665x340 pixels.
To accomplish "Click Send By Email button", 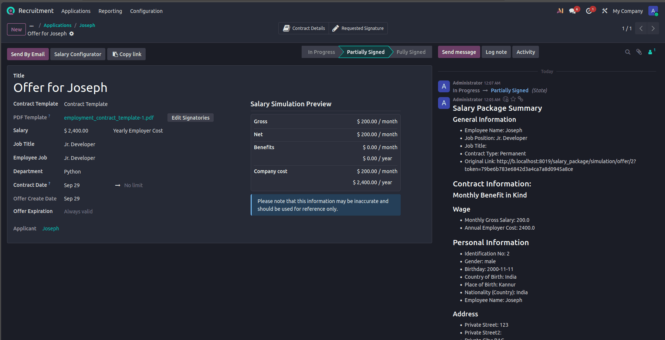I will 28,54.
